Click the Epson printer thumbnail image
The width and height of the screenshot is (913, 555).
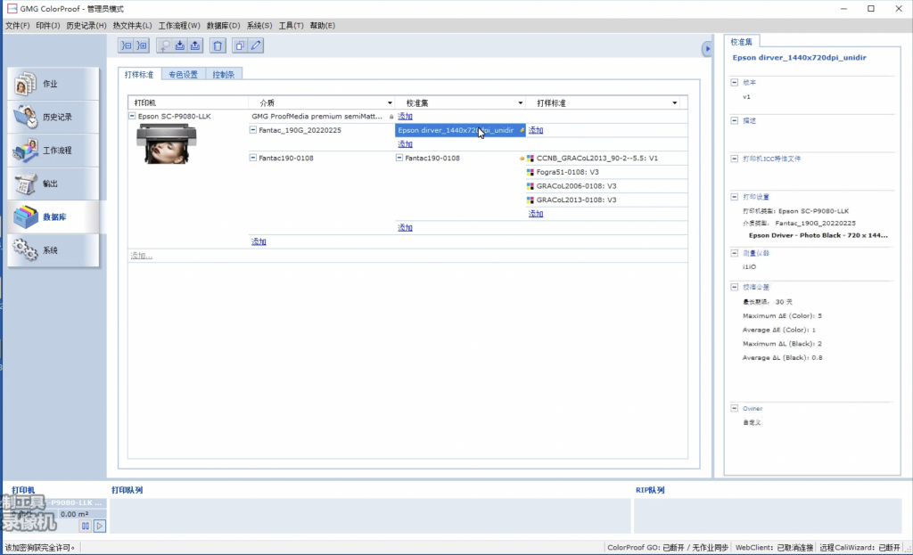[167, 143]
